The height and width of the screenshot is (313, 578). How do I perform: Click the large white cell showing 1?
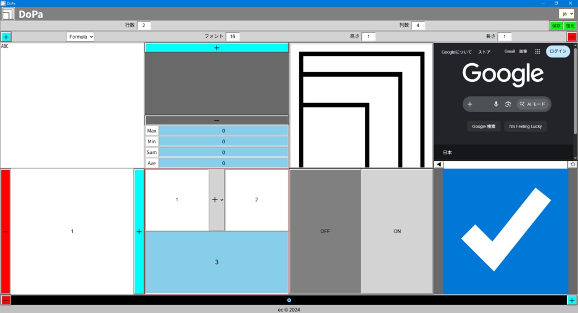[72, 231]
